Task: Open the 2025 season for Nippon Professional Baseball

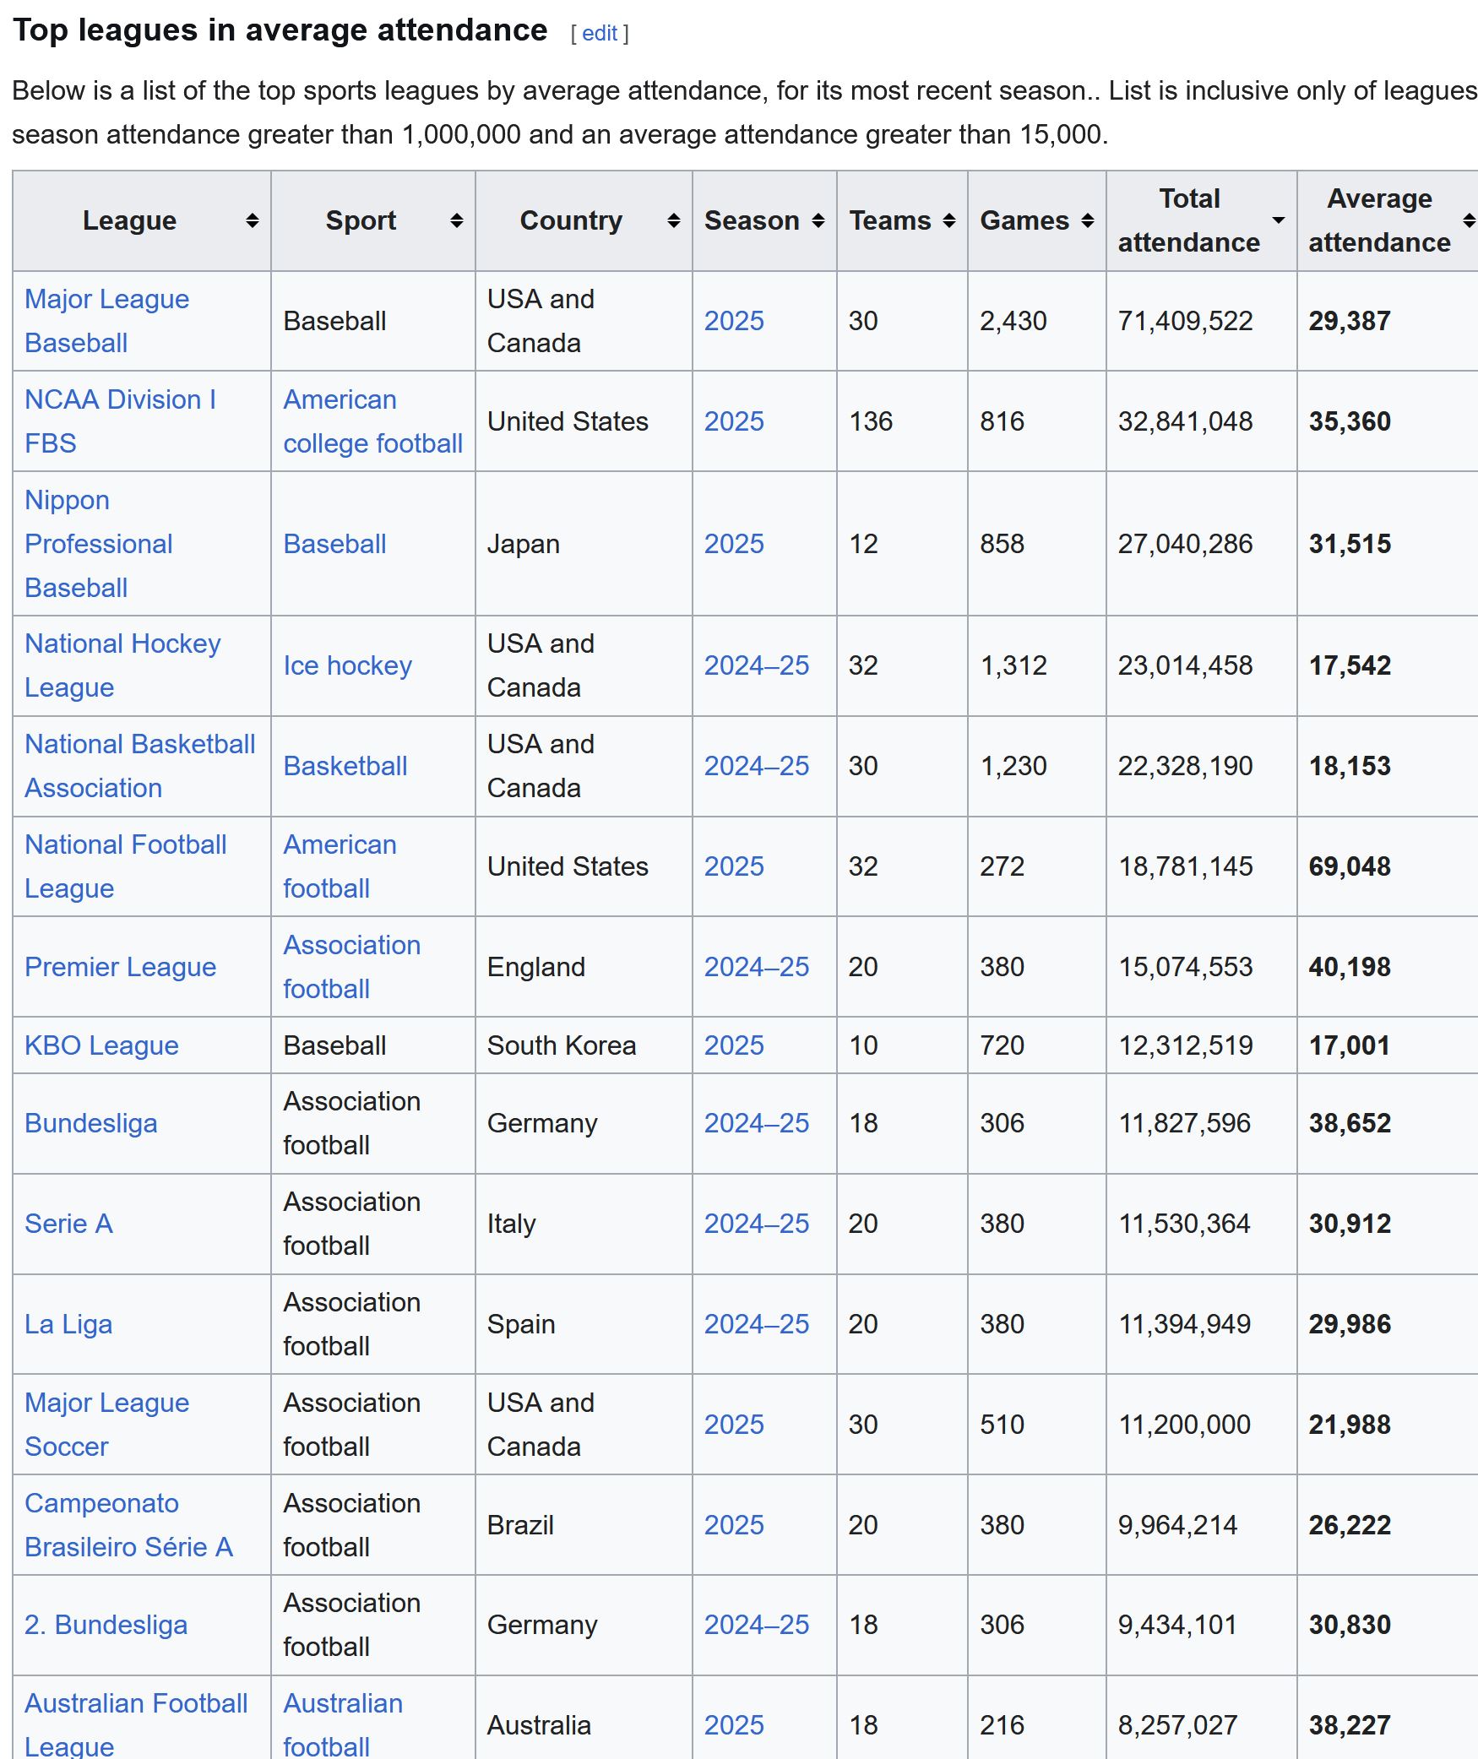Action: (734, 544)
